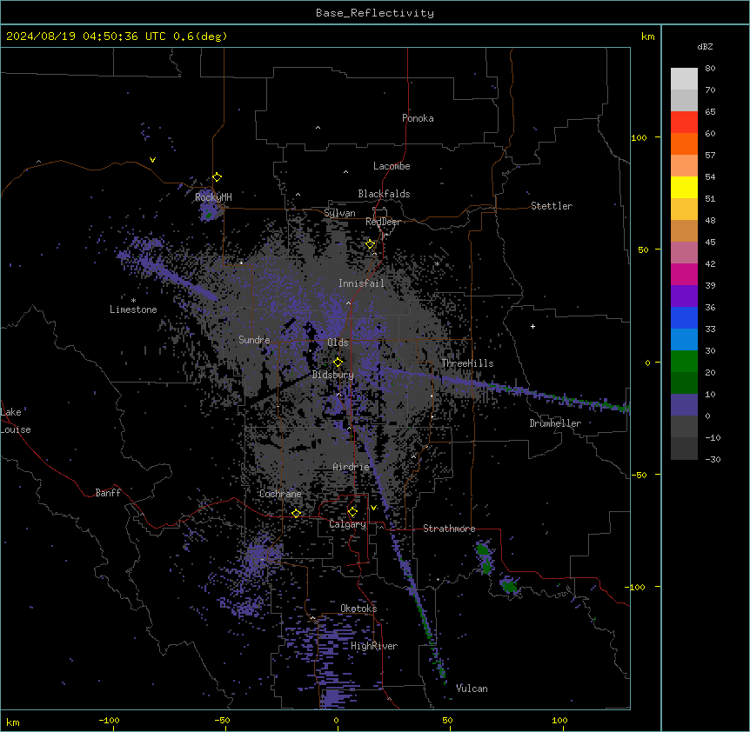Click the yellow radar marker near Didsbury
This screenshot has width=750, height=732.
coord(338,362)
